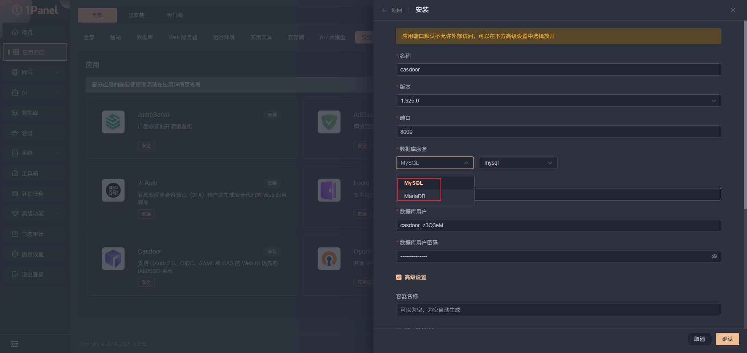Click 安装 button for JumpServer
This screenshot has height=353, width=747.
pyautogui.click(x=272, y=115)
